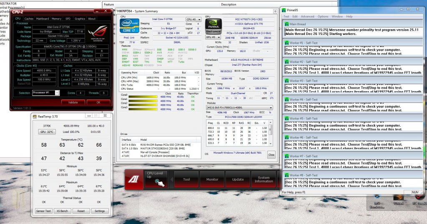Run Sensor Test in RealTemp

tap(43, 211)
